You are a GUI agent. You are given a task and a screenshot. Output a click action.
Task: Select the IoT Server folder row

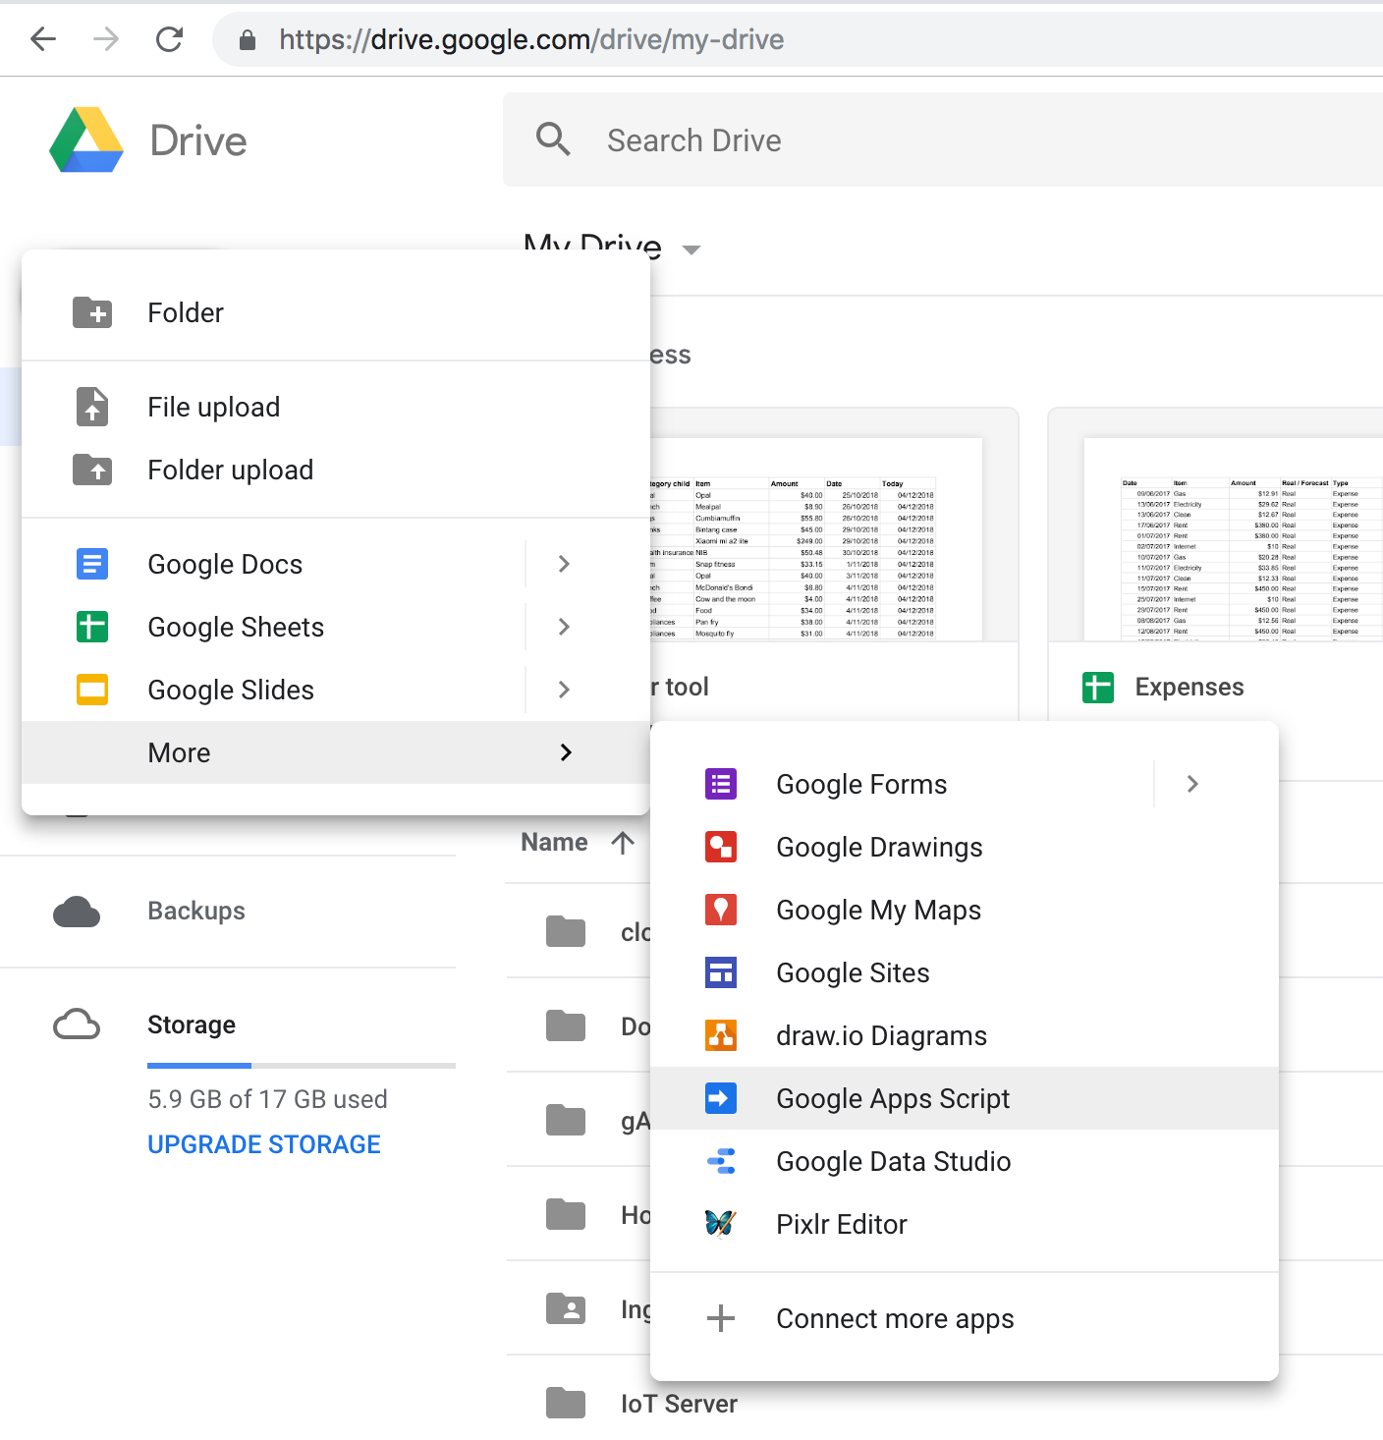[x=945, y=1403]
